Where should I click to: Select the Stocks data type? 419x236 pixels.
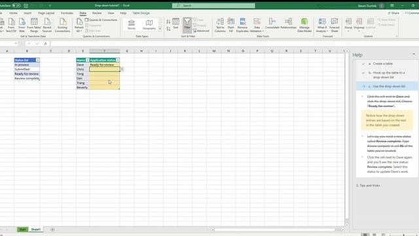click(x=132, y=25)
